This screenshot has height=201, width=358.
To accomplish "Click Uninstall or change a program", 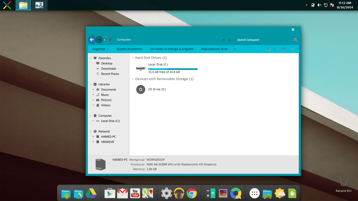I will (x=172, y=49).
